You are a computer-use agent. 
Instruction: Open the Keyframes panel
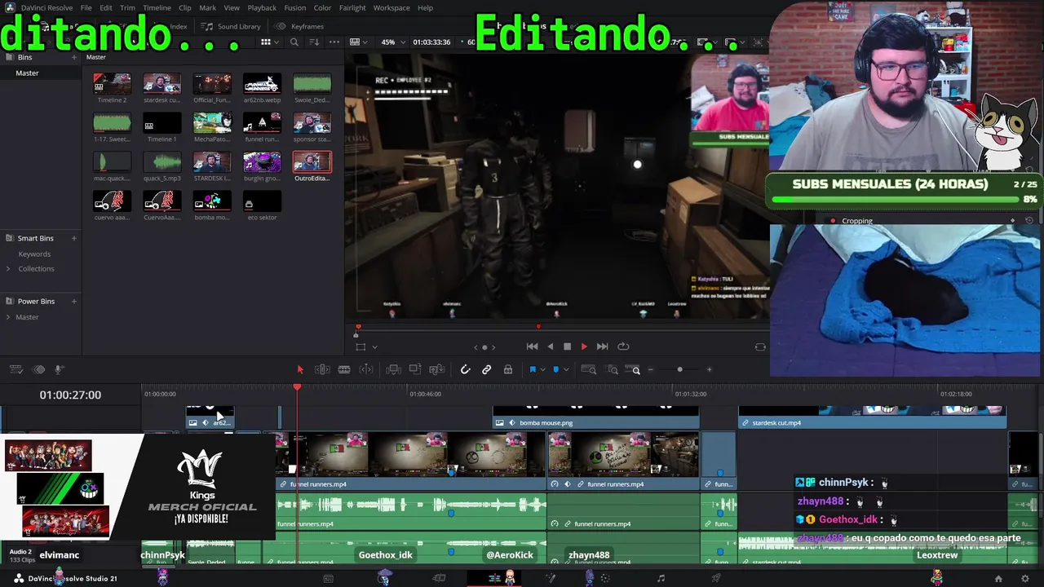click(300, 26)
